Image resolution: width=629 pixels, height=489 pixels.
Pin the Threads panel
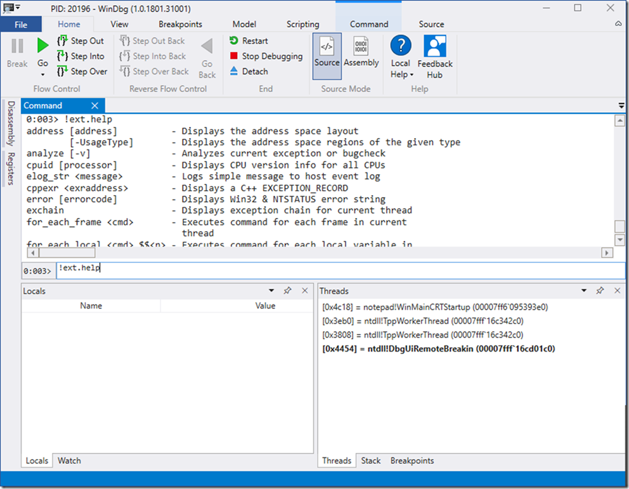(600, 291)
